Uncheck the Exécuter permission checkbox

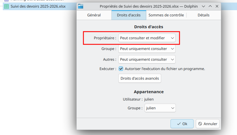pyautogui.click(x=121, y=69)
